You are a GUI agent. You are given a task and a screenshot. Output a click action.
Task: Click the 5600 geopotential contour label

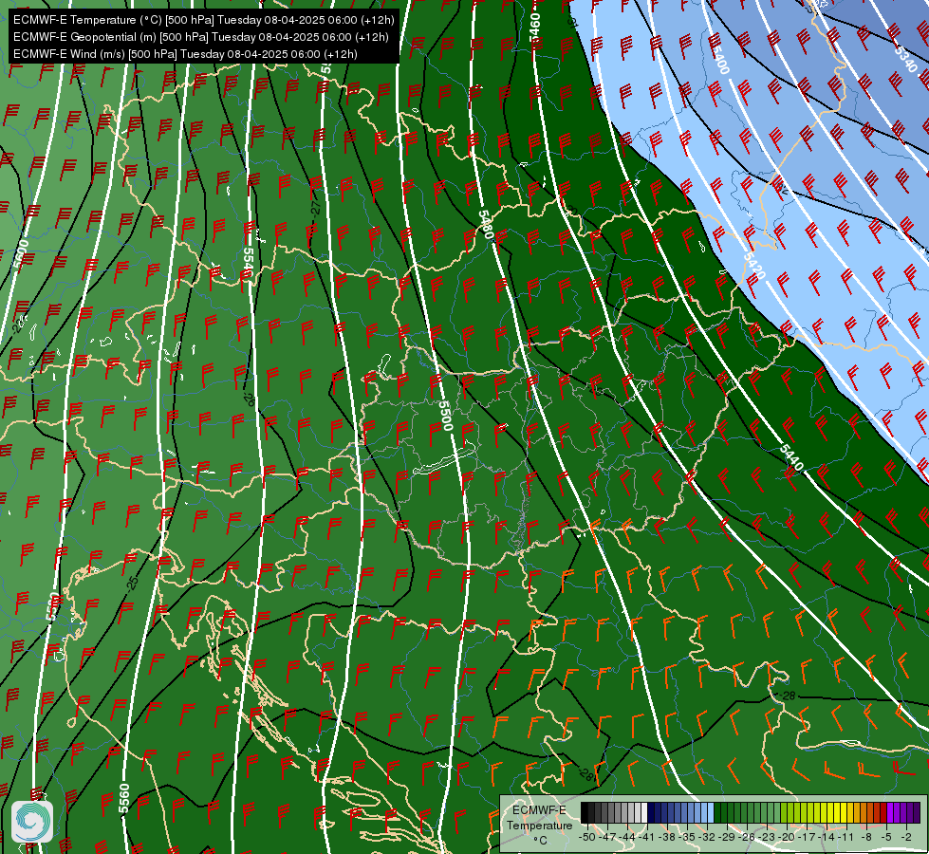point(22,253)
